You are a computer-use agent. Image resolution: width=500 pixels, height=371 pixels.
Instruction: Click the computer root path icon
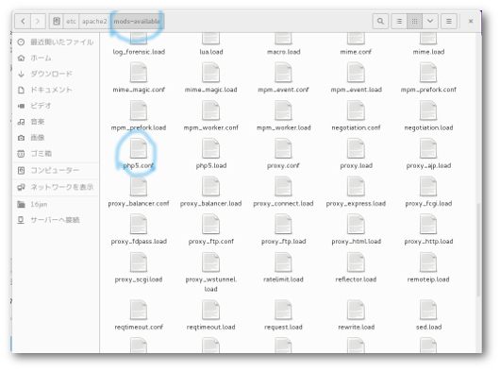(x=57, y=22)
